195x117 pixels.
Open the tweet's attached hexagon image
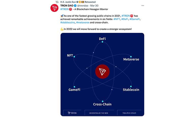(x=102, y=75)
